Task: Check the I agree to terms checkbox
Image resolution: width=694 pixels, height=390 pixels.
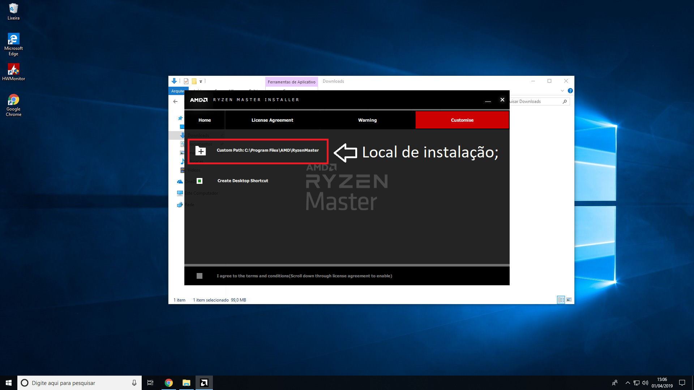Action: click(200, 276)
